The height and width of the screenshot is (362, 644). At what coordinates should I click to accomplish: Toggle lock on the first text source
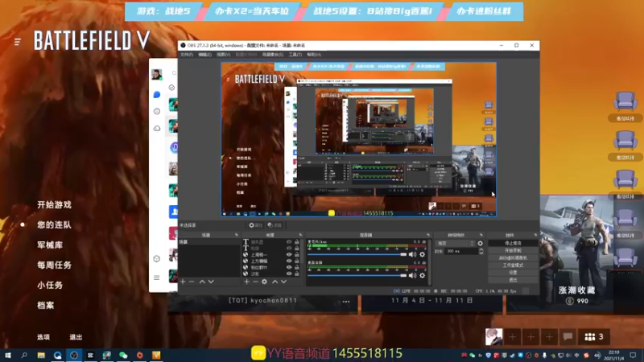[296, 242]
